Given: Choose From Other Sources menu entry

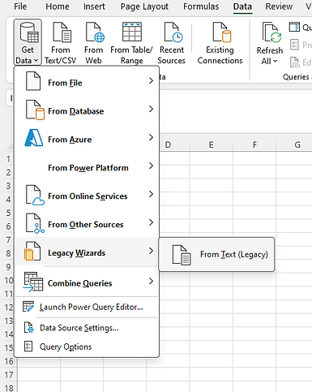Looking at the screenshot, I should [x=87, y=224].
